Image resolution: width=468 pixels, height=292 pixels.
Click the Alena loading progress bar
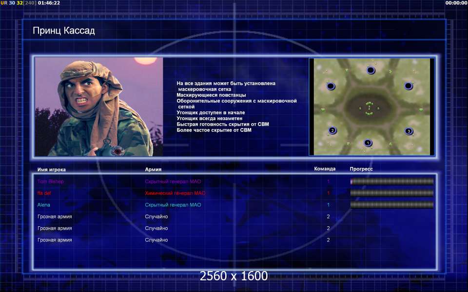tap(391, 205)
